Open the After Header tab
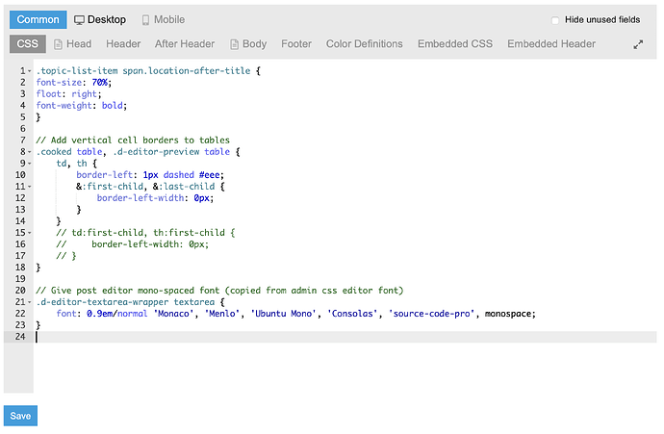 (x=185, y=44)
